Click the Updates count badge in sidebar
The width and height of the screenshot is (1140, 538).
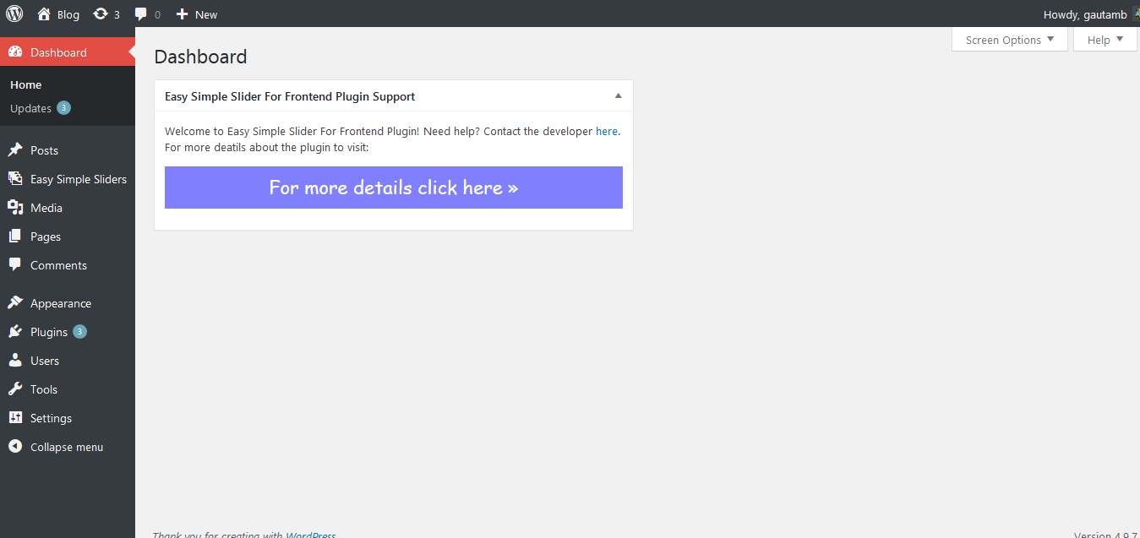63,108
